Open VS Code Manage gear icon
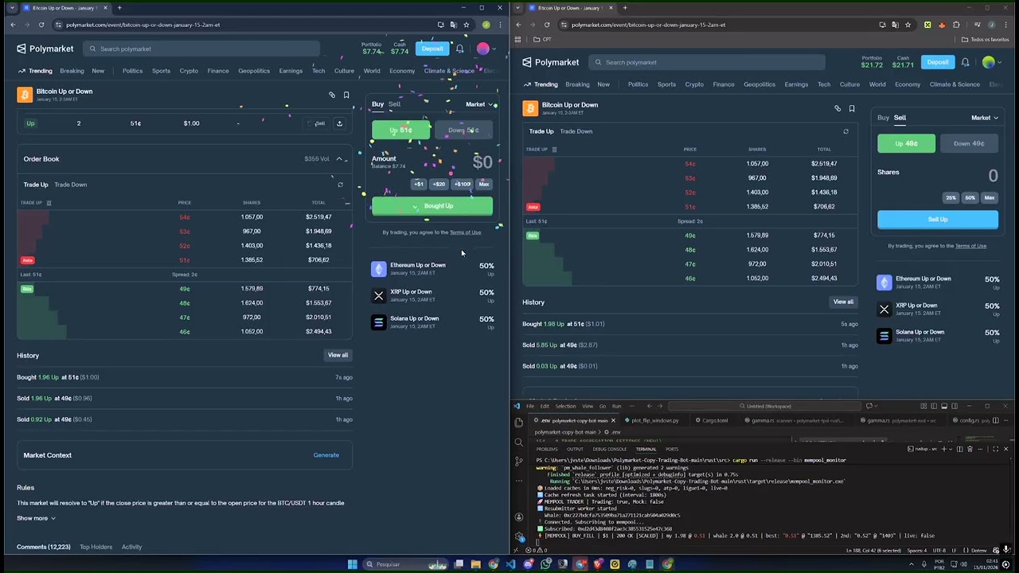The width and height of the screenshot is (1019, 573). pos(519,536)
